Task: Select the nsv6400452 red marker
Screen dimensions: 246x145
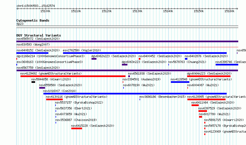Action: [x=140, y=59]
